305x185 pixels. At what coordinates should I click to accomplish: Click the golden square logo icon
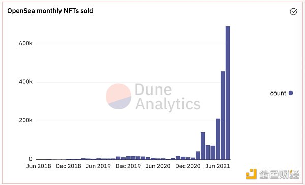251,174
